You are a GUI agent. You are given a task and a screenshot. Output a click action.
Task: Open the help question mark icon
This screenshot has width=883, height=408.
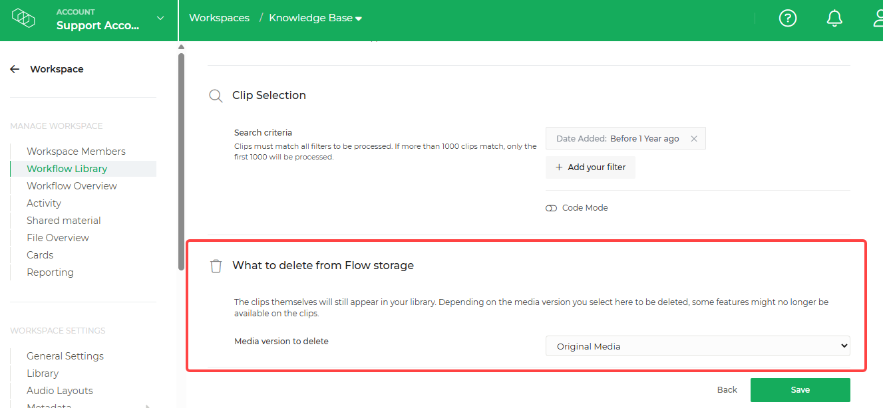point(788,19)
